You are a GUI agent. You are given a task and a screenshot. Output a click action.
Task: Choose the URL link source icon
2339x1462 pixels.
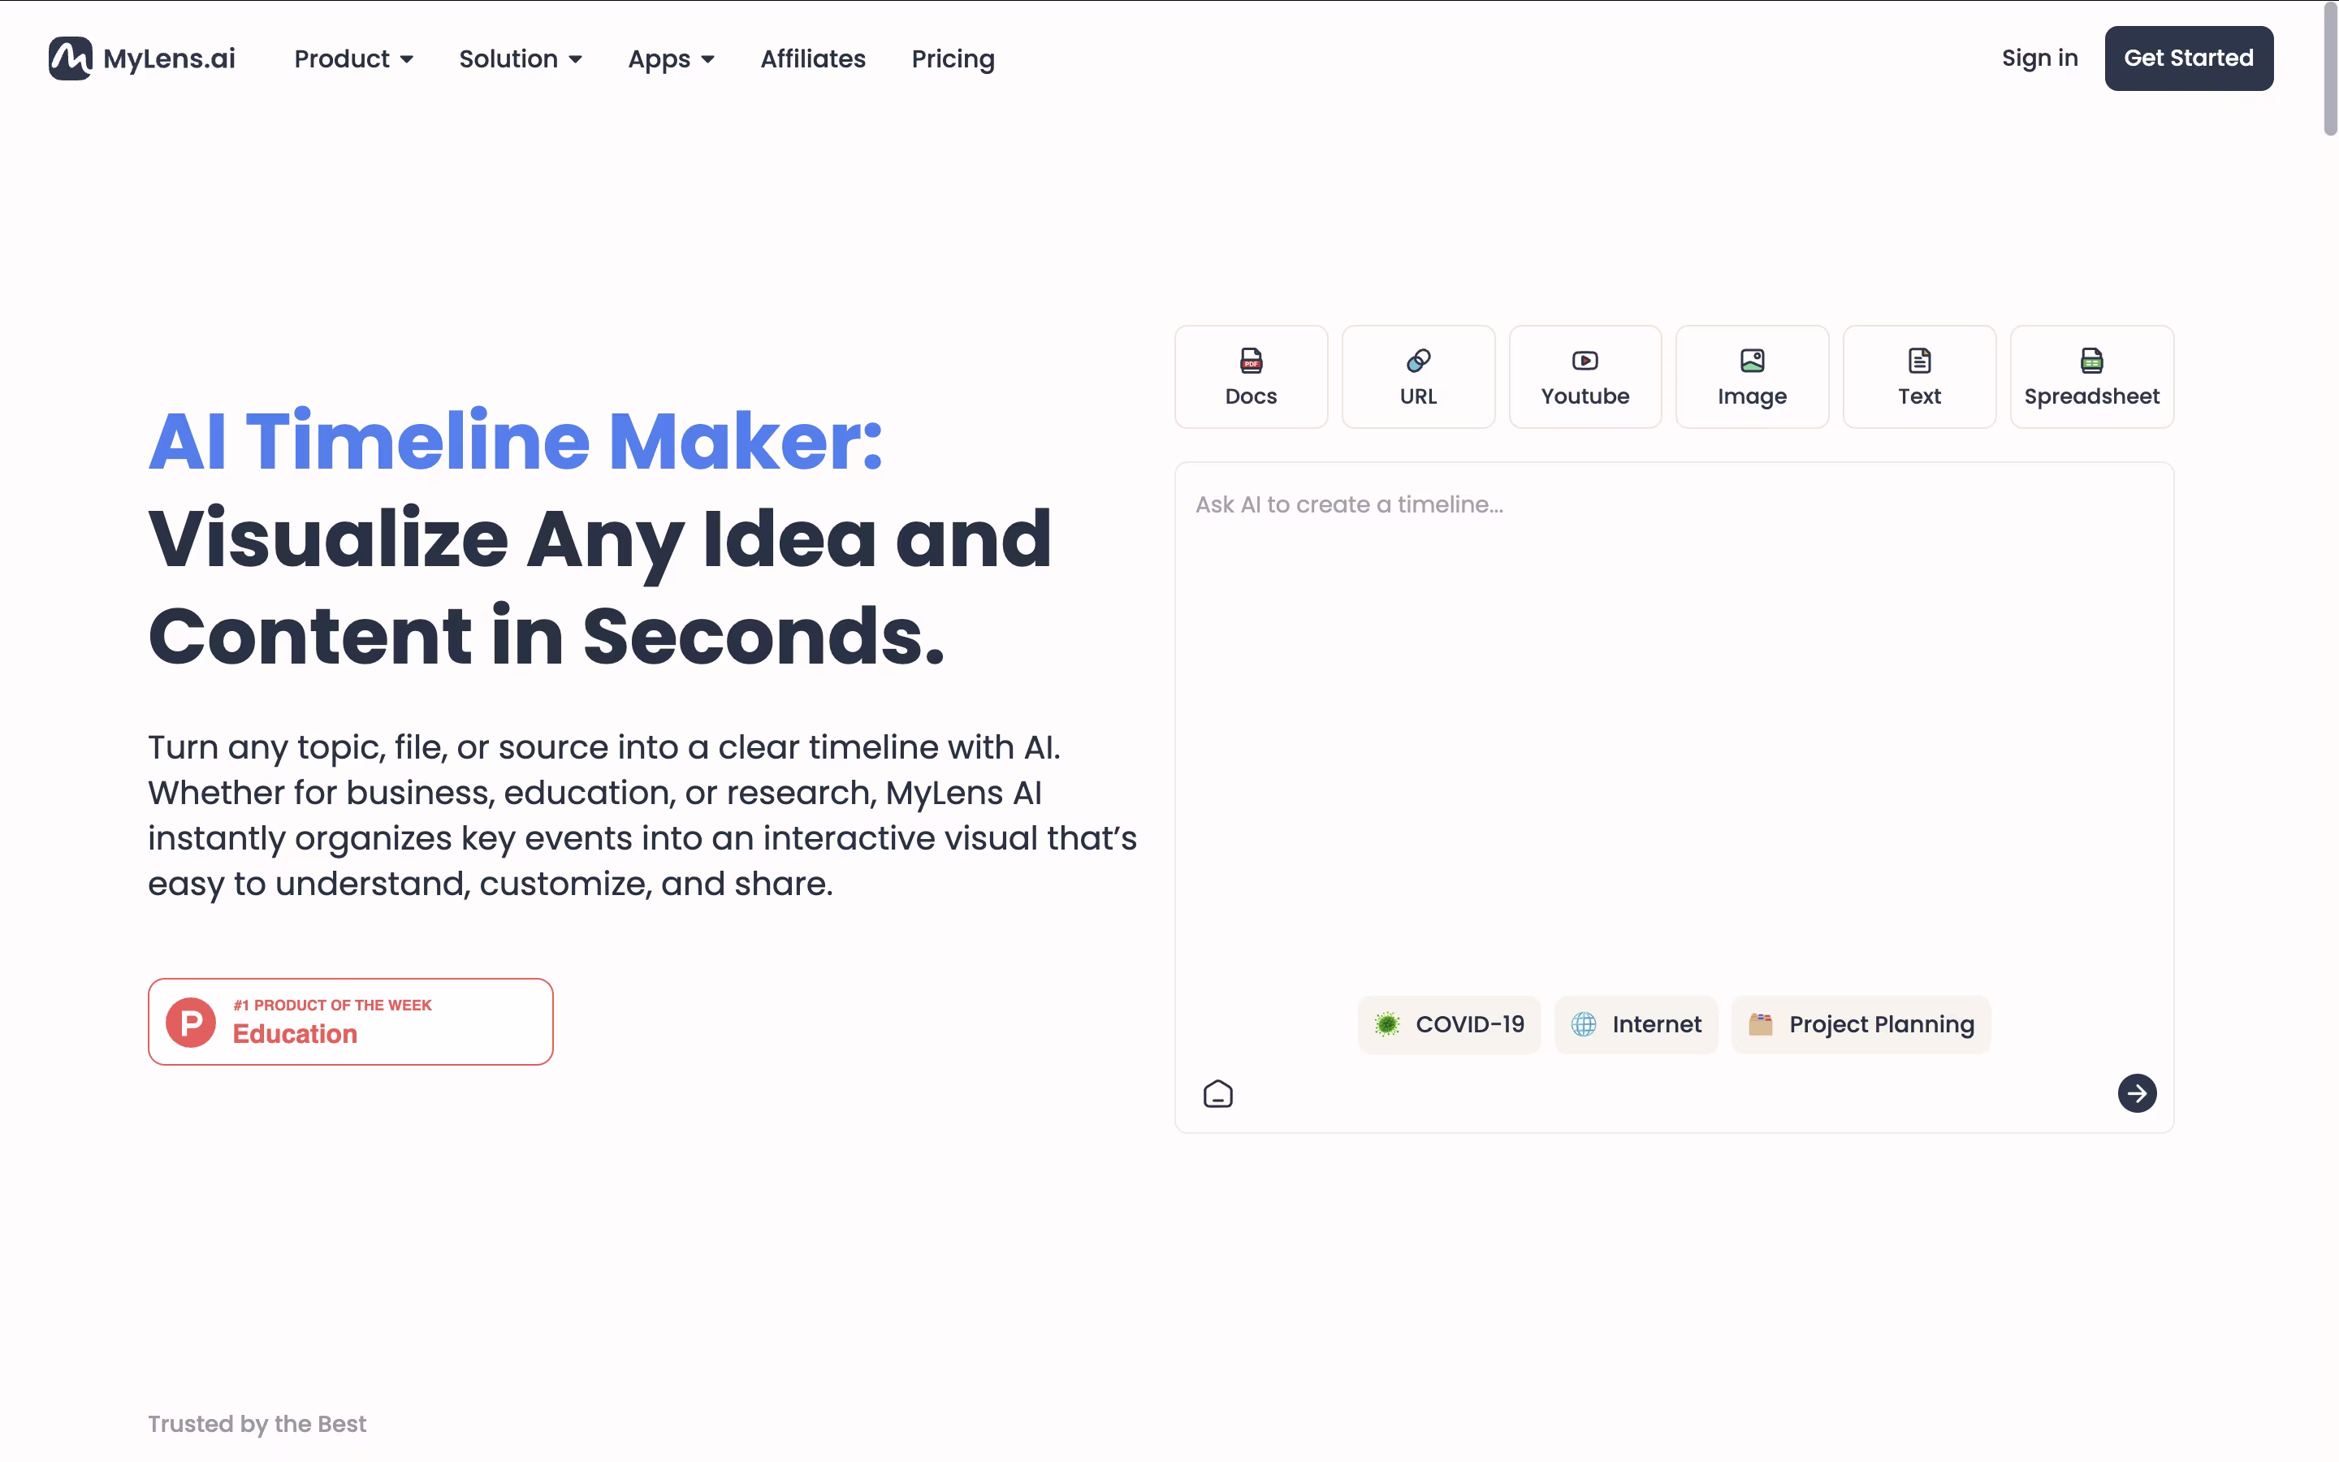point(1418,361)
